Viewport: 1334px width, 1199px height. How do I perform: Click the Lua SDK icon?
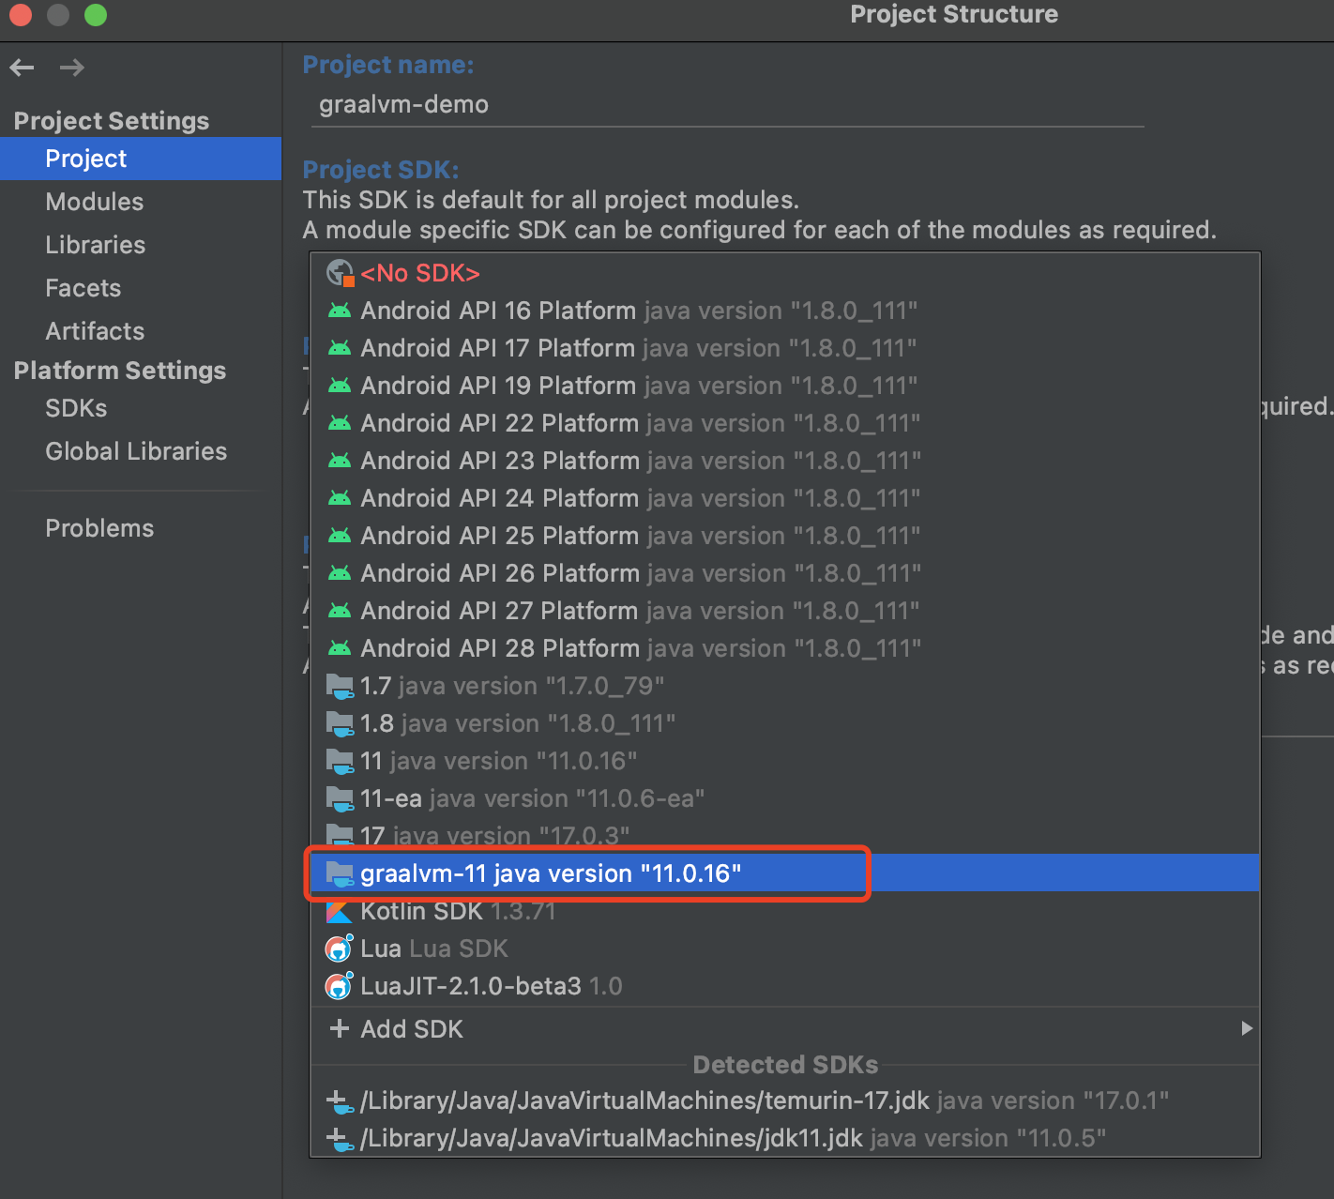[340, 949]
